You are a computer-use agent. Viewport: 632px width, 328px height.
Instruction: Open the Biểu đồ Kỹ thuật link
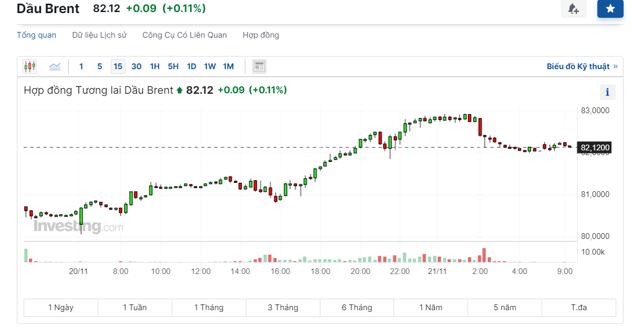coord(582,67)
